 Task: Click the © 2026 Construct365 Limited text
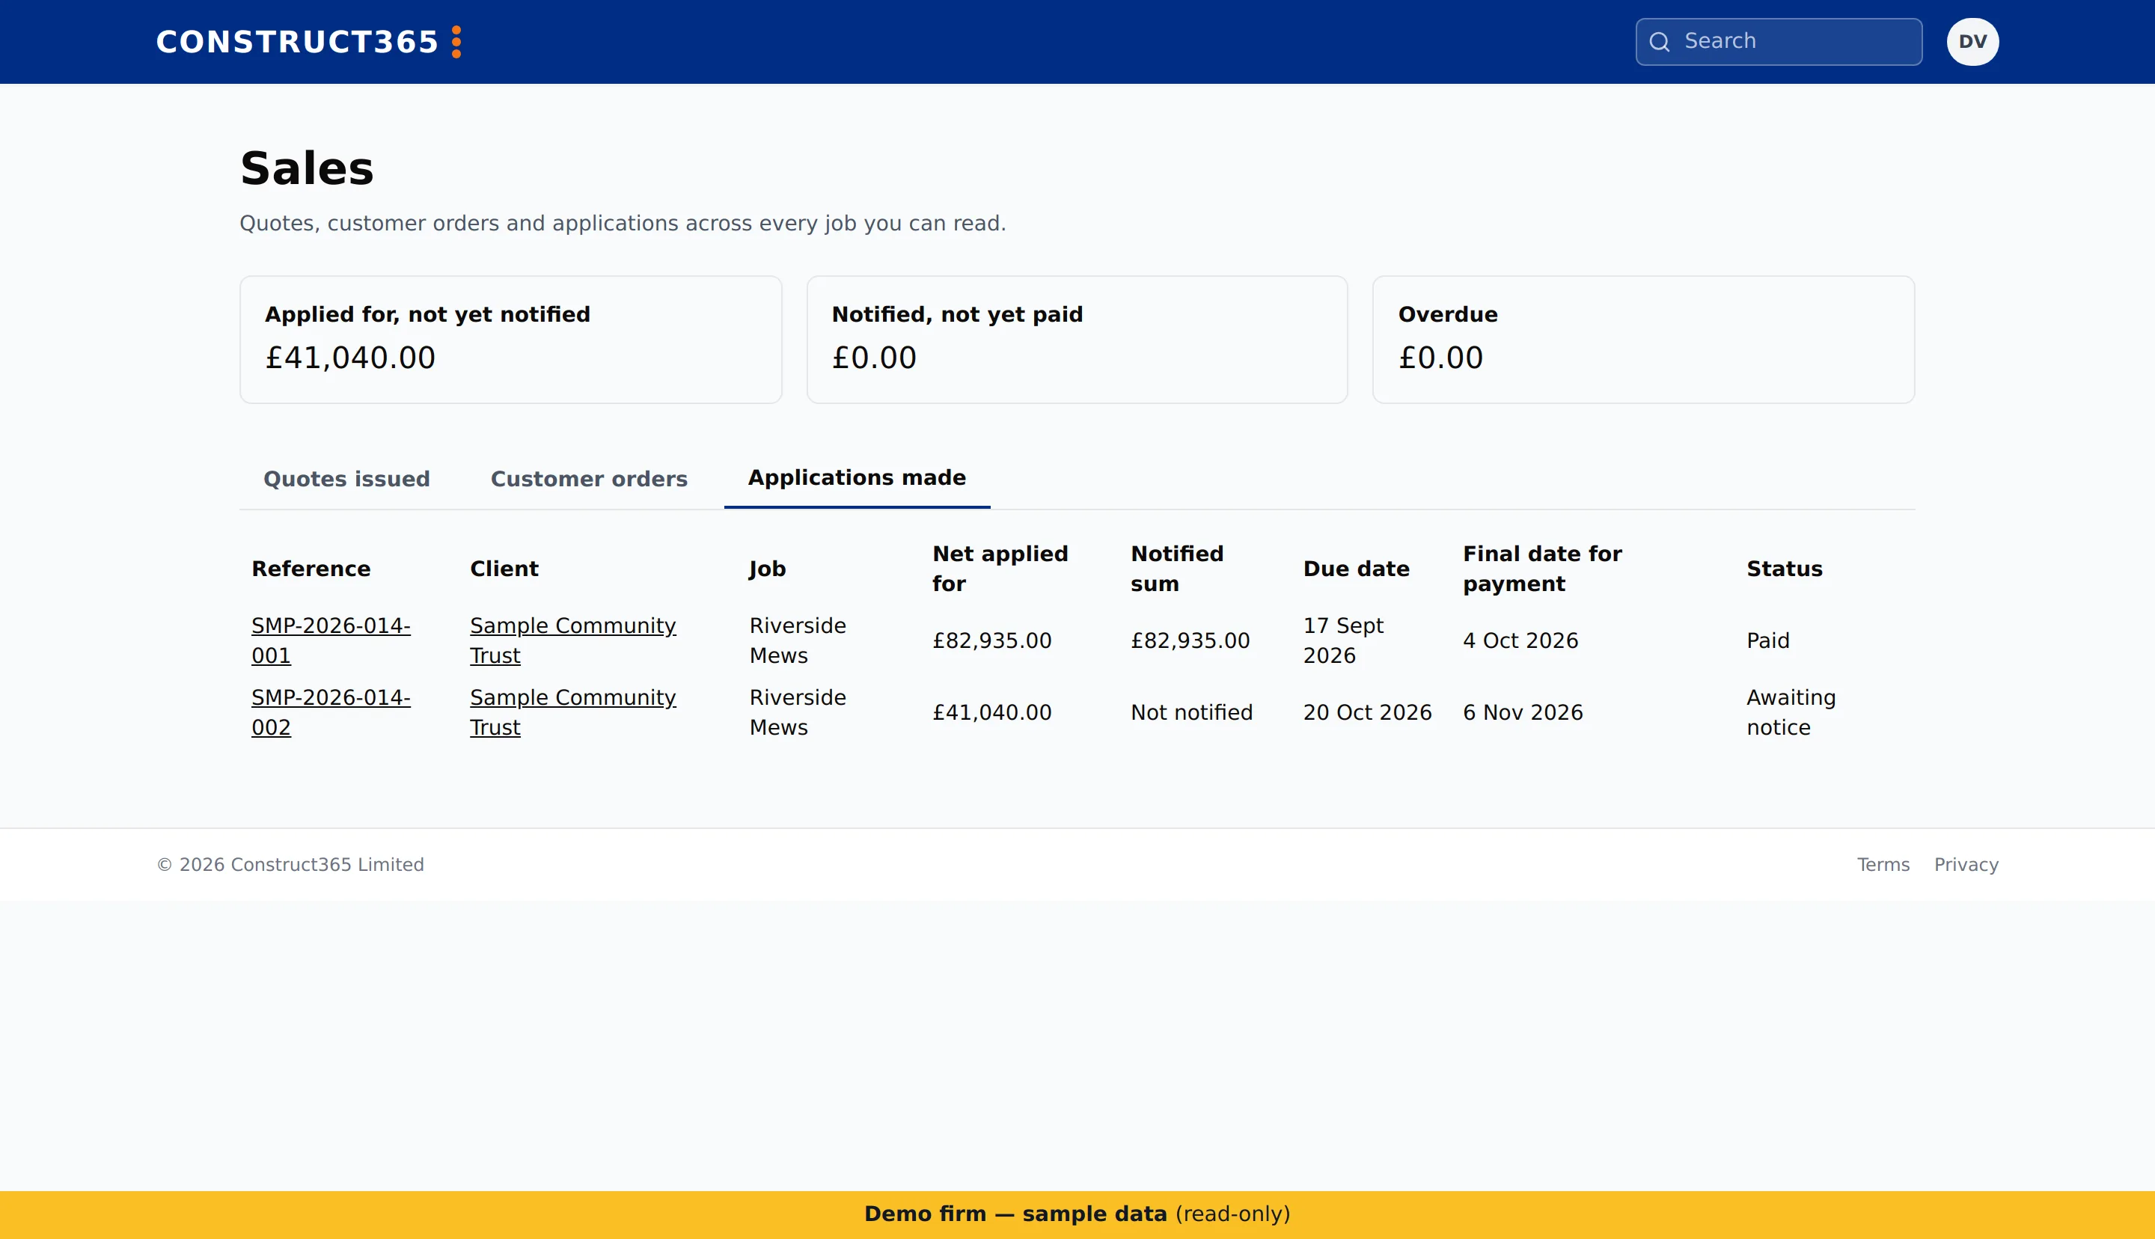click(x=290, y=865)
